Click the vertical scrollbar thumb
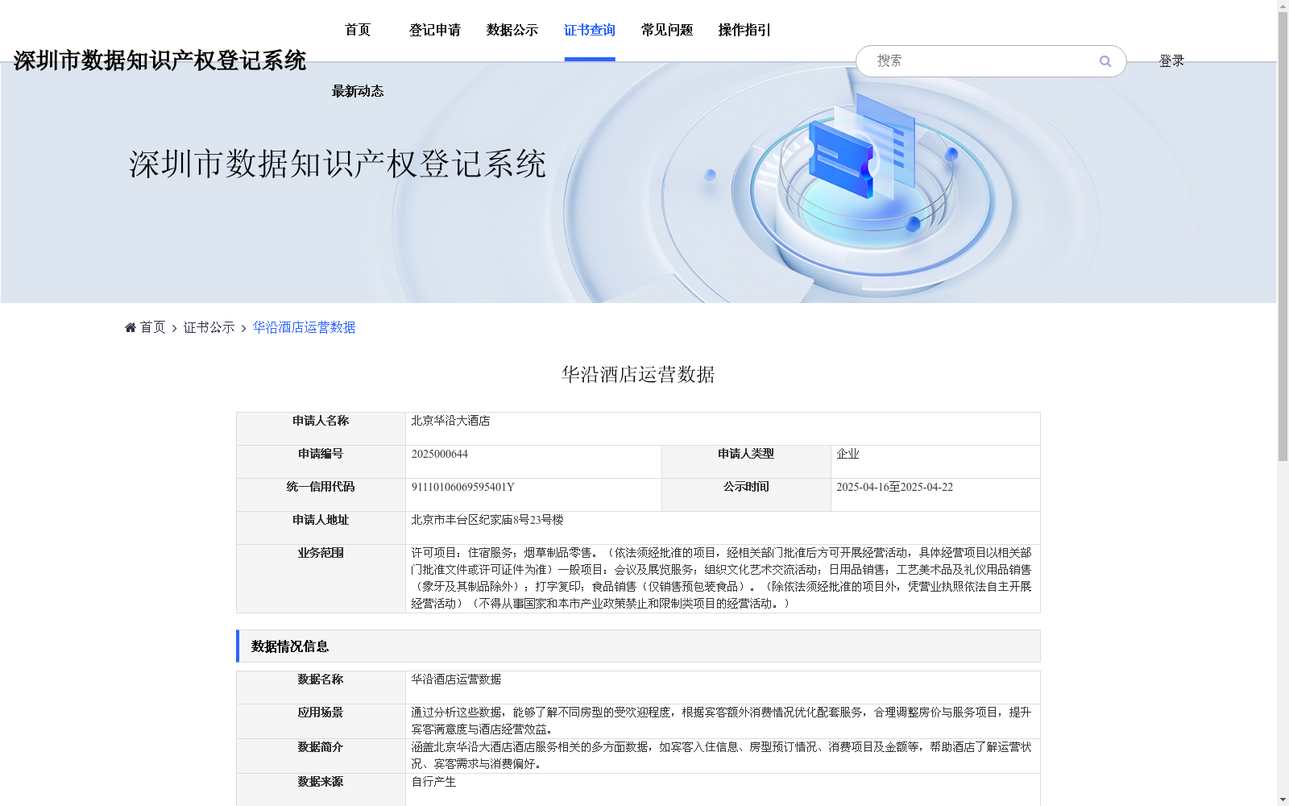Viewport: 1289px width, 806px height. (x=1283, y=237)
